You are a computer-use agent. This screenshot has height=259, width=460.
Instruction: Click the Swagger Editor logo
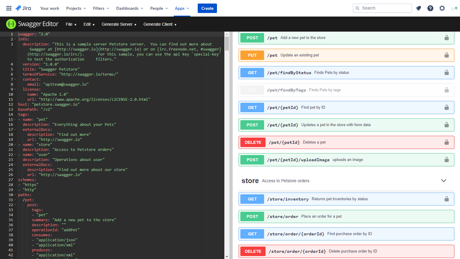(32, 24)
